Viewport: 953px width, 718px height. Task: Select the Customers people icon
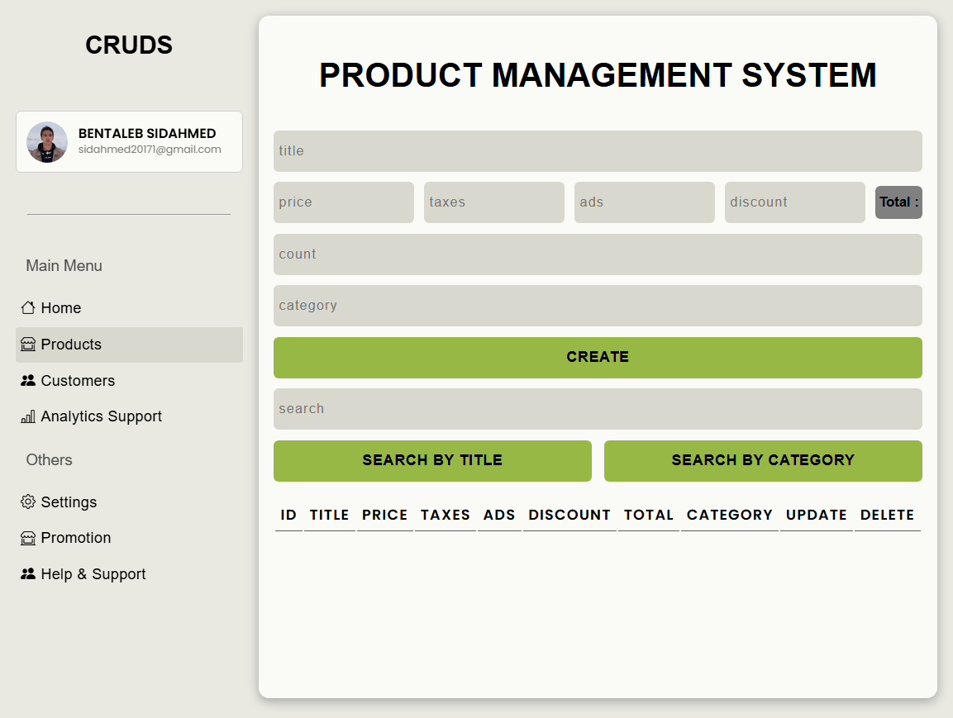27,380
